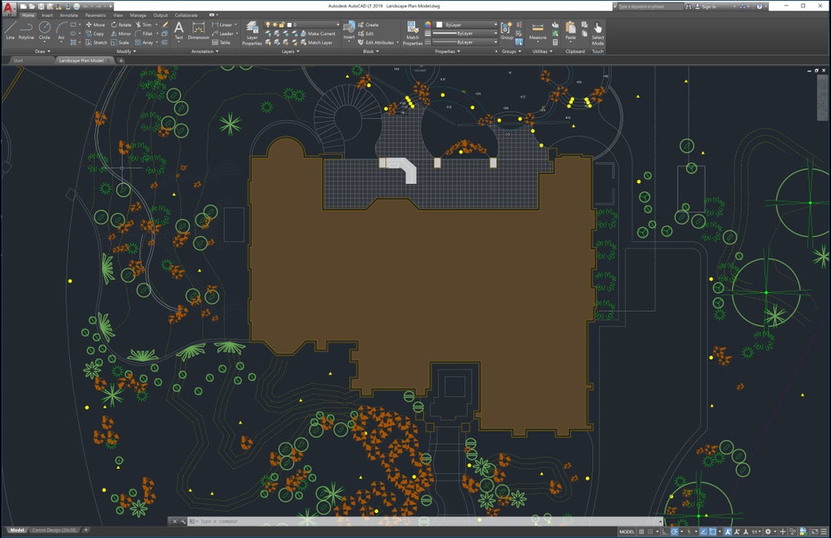Open the View ribbon tab
The image size is (831, 538).
117,15
